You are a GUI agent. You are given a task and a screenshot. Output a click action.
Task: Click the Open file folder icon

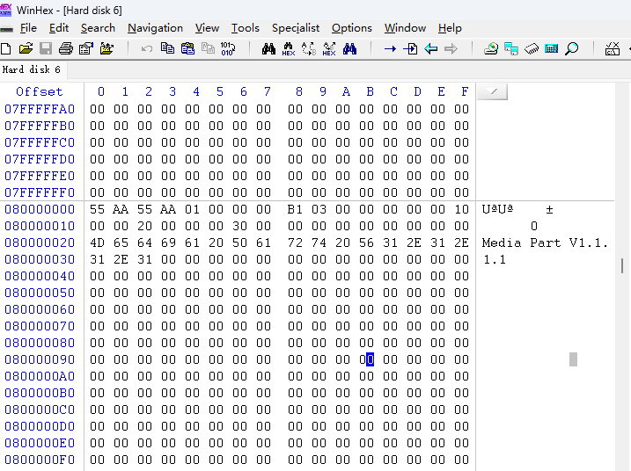point(26,49)
